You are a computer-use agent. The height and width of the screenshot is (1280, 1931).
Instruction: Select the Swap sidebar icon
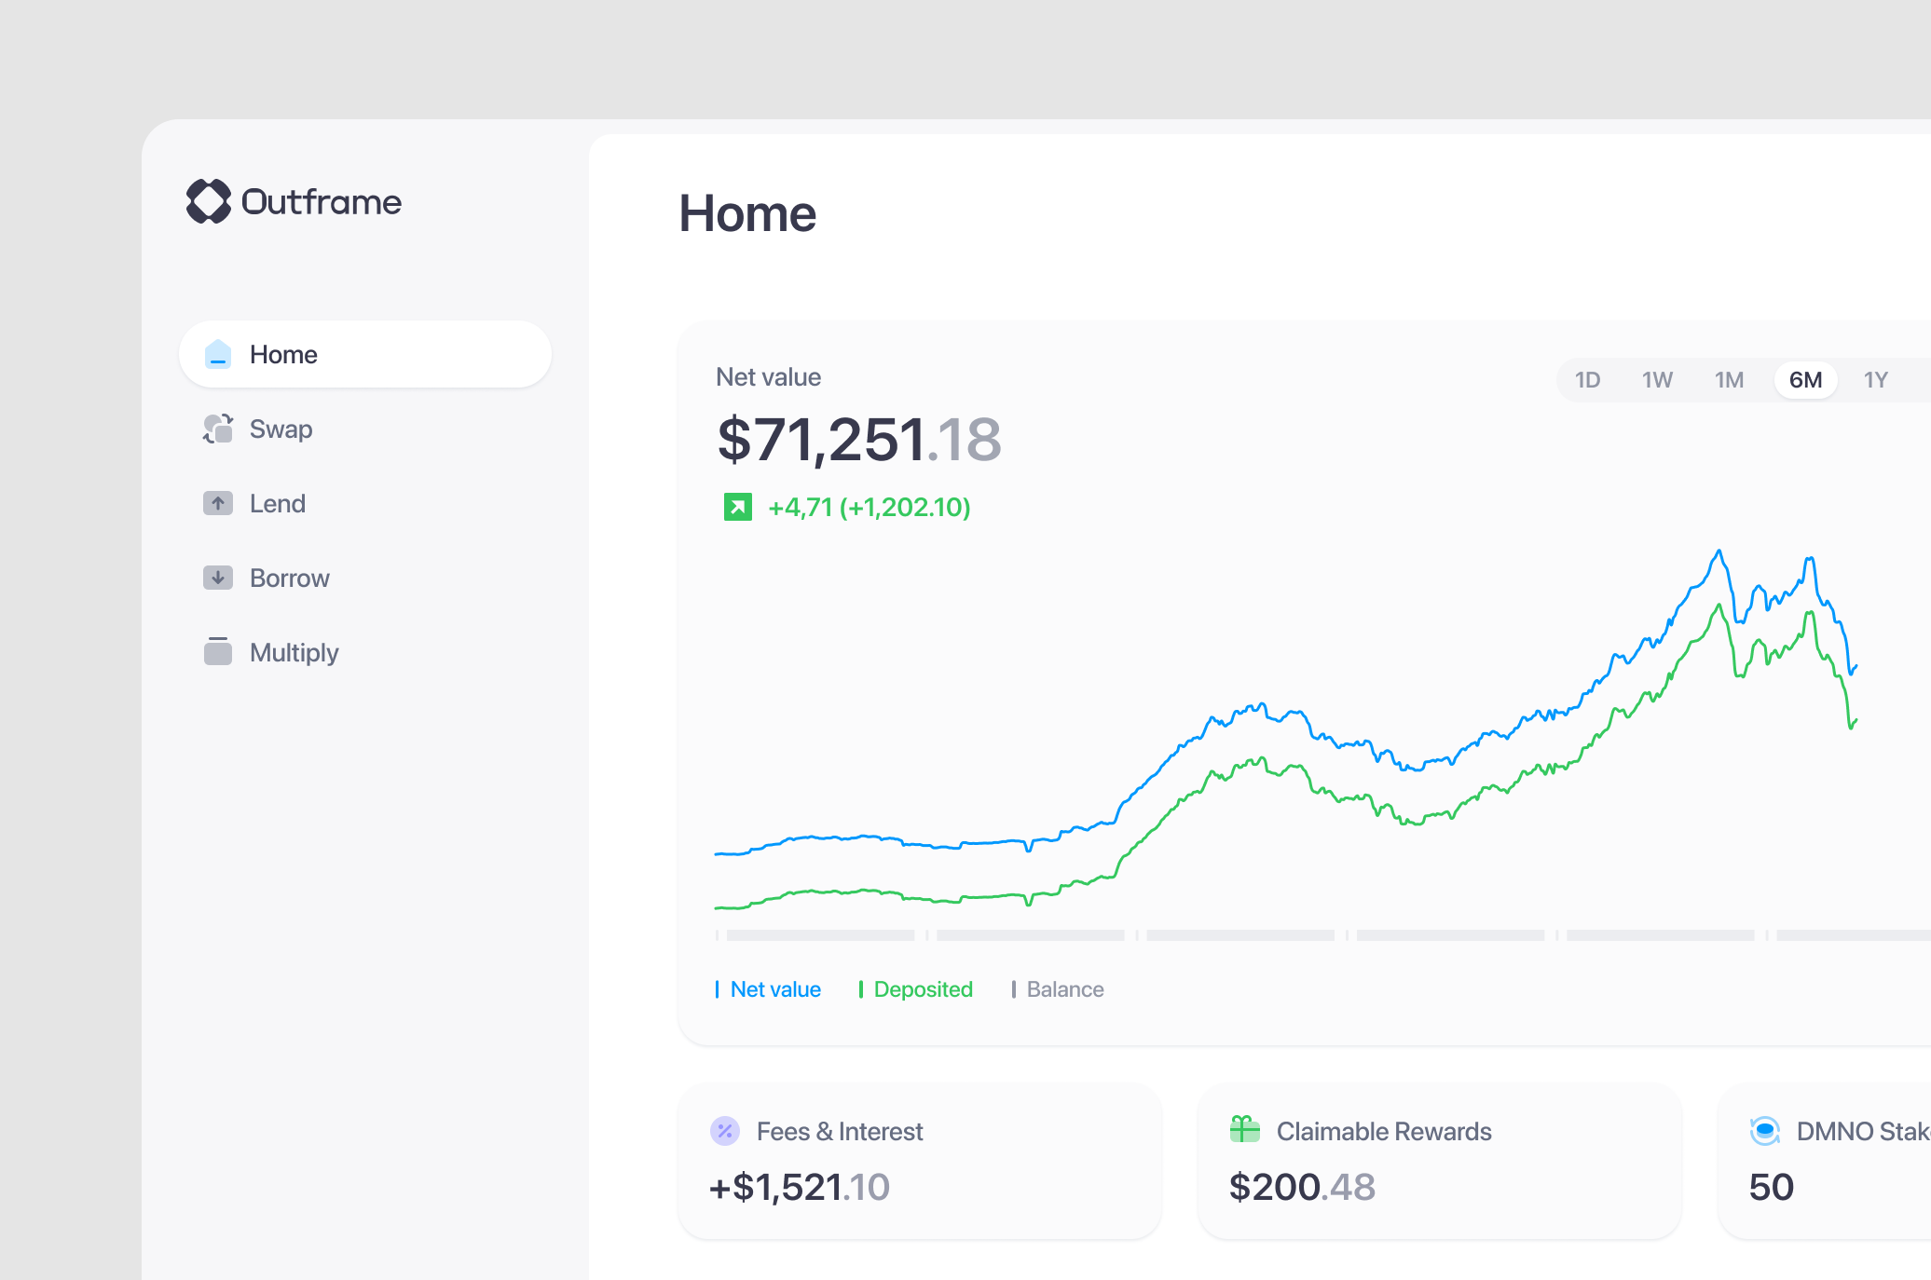(218, 429)
